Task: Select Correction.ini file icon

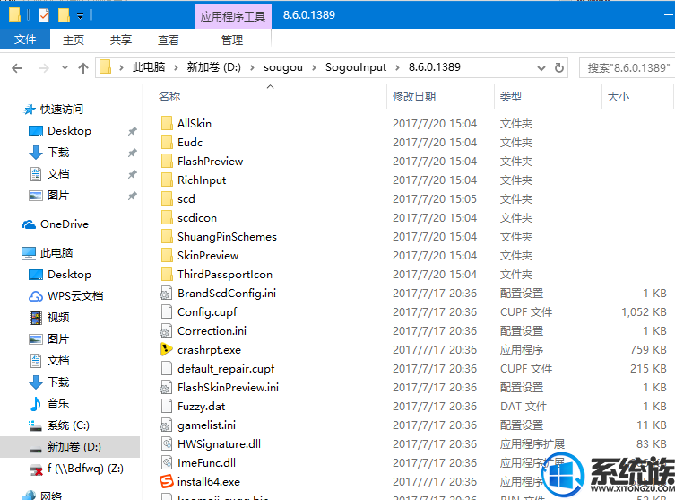Action: pyautogui.click(x=166, y=331)
